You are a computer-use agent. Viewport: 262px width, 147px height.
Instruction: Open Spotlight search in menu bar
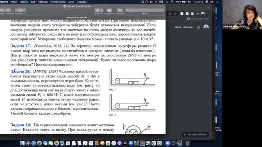[167, 2]
